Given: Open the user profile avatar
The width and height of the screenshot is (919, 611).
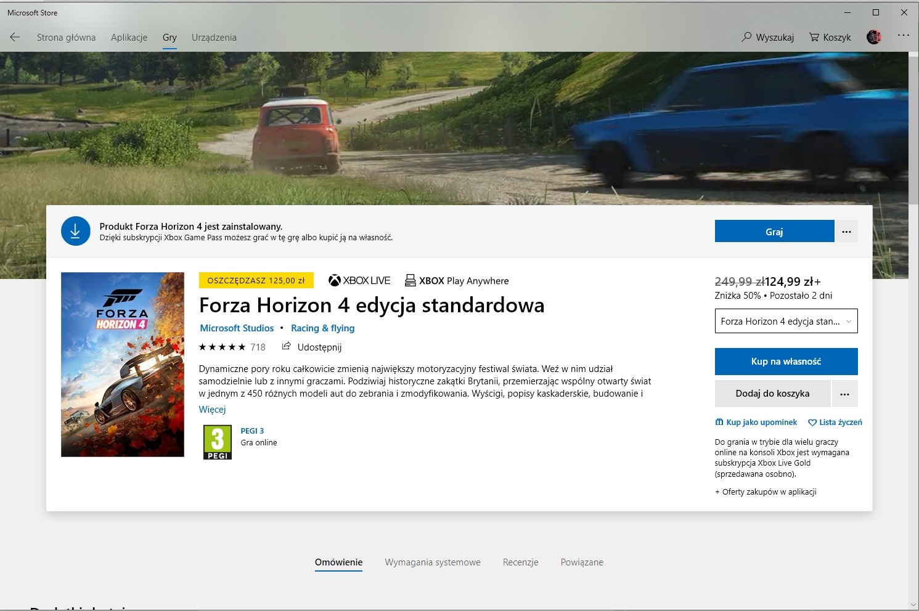Looking at the screenshot, I should click(874, 37).
